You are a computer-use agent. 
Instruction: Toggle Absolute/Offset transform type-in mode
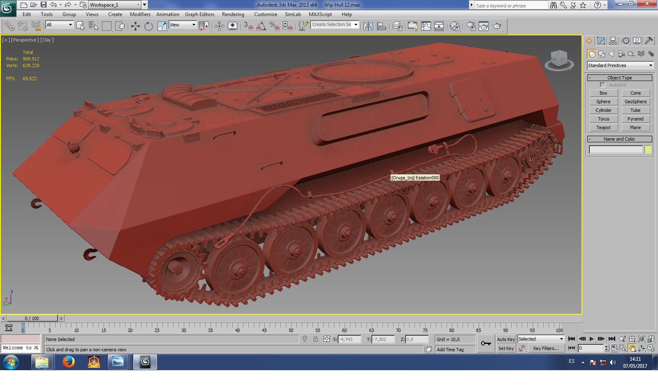coord(327,339)
